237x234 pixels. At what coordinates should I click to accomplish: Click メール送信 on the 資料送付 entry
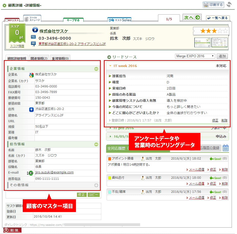pos(197,184)
